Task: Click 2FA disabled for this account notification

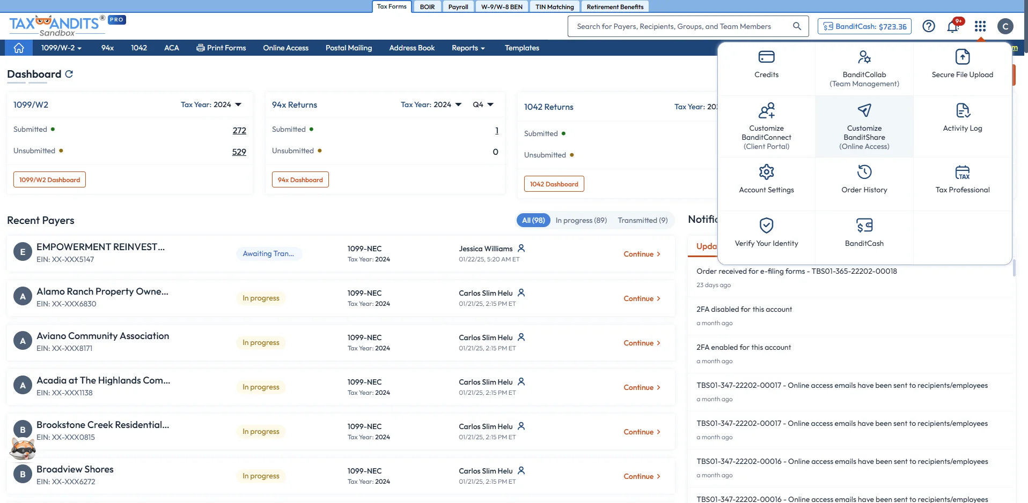Action: (x=744, y=309)
